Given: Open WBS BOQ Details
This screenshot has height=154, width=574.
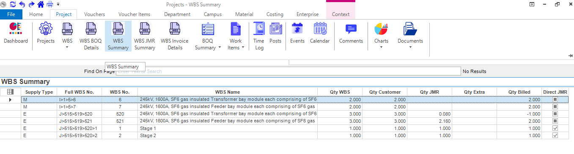Looking at the screenshot, I should (91, 36).
